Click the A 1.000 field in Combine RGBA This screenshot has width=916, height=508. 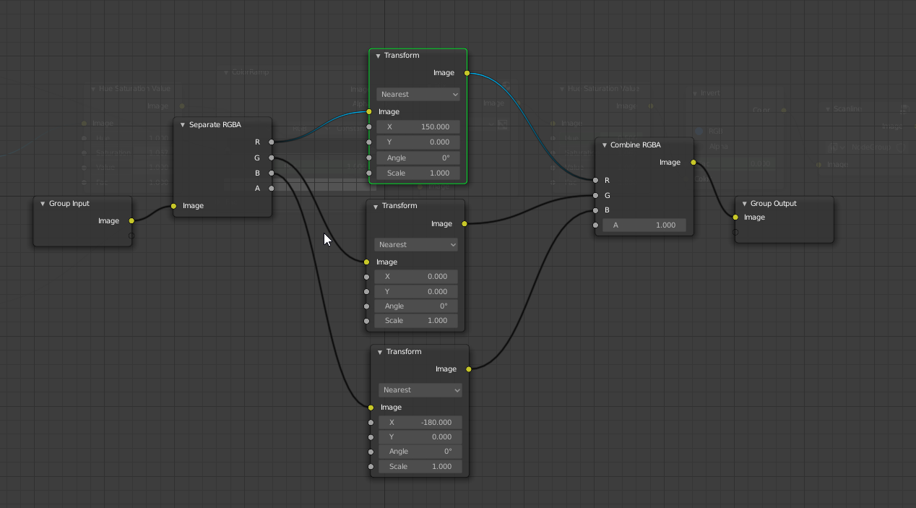pyautogui.click(x=644, y=225)
